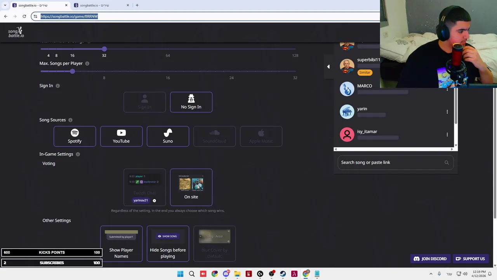Select the disabled Sign In option
The image size is (497, 280).
coord(144,102)
